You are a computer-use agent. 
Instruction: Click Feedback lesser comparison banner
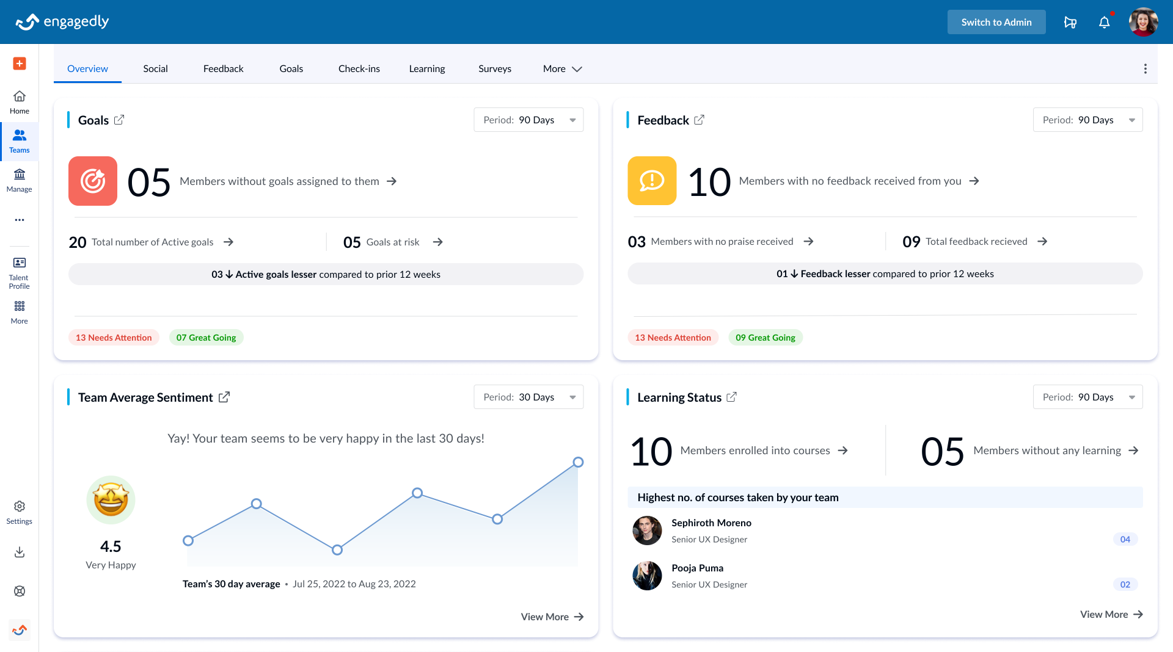885,273
